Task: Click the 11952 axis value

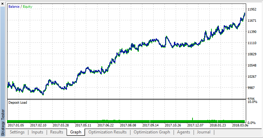Action: coord(252,9)
